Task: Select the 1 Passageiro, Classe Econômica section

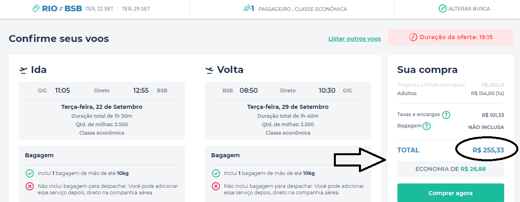Action: click(295, 8)
